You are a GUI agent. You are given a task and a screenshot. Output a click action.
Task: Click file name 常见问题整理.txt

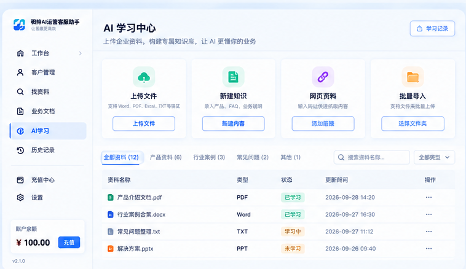[138, 232]
